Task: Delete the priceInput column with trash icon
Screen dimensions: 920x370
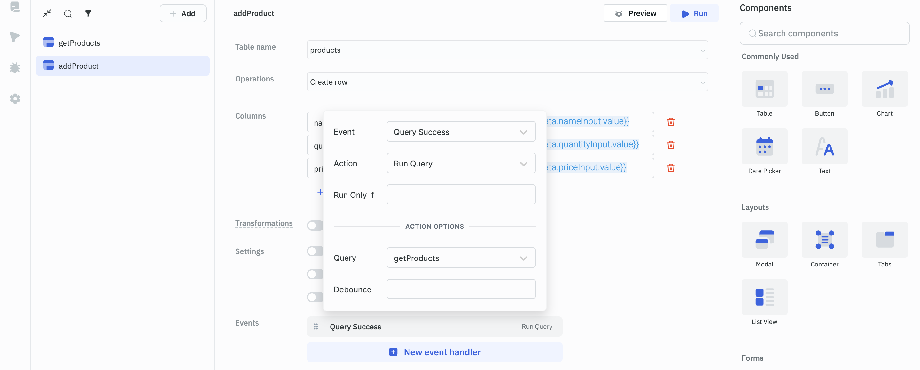Action: [671, 168]
